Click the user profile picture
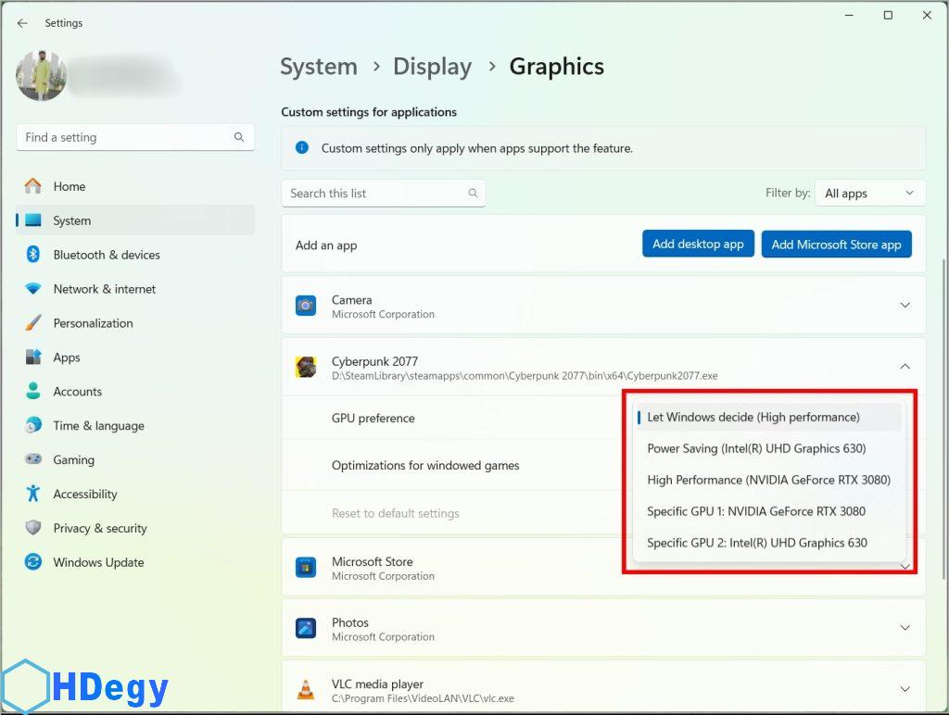This screenshot has height=715, width=949. click(x=41, y=76)
